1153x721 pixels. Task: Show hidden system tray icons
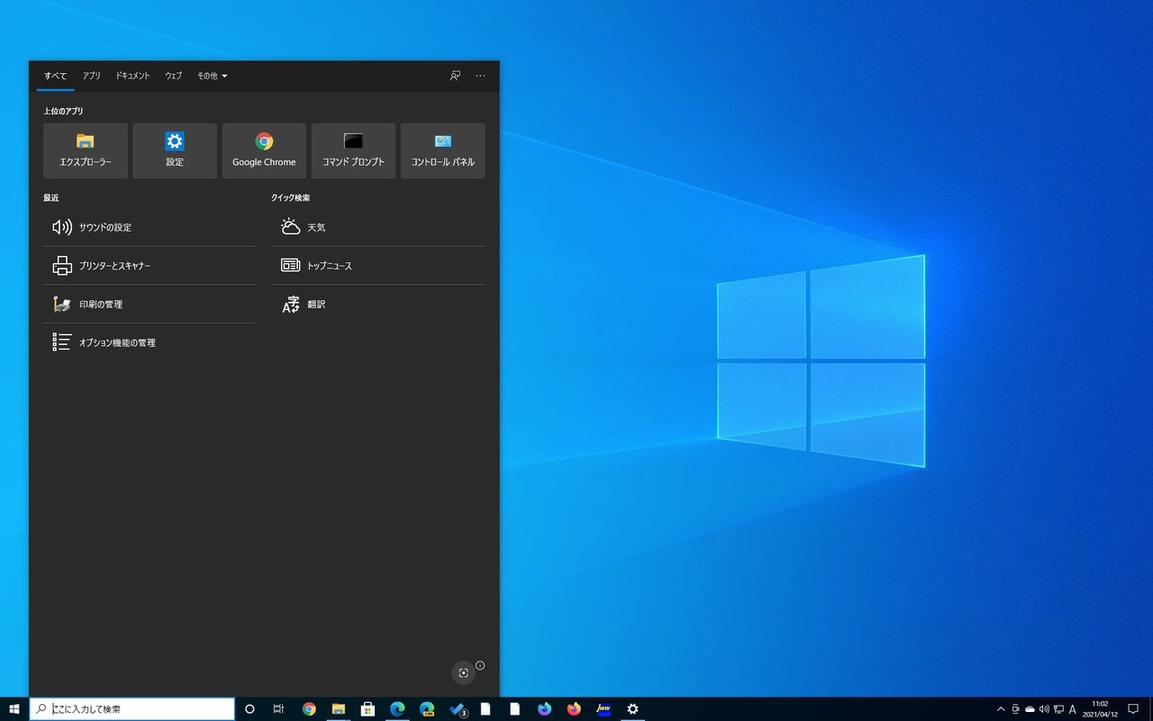[x=1000, y=709]
